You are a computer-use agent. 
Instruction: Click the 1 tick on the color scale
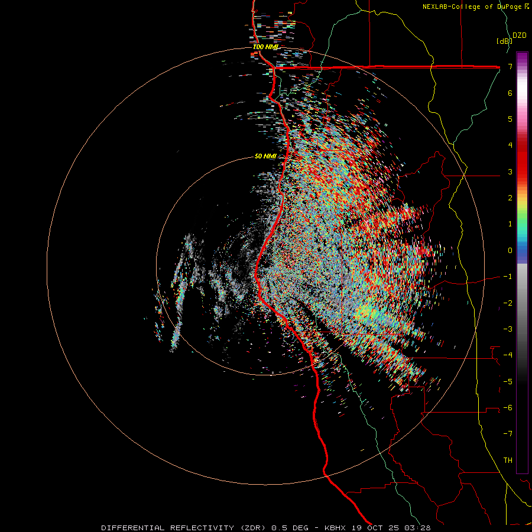tap(510, 224)
